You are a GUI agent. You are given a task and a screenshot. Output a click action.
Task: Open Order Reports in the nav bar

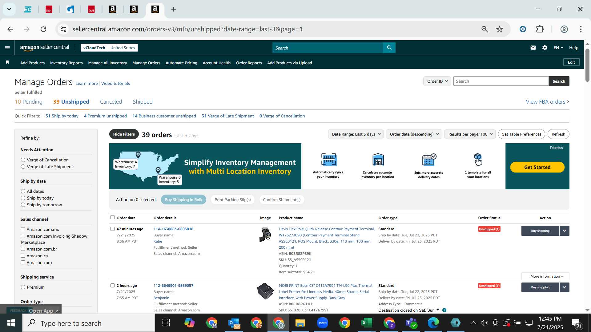point(249,63)
